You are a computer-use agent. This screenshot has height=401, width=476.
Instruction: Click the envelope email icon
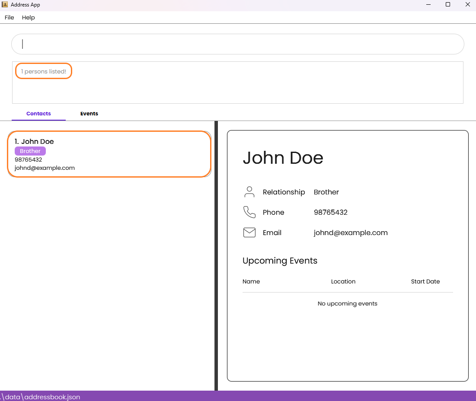[249, 232]
